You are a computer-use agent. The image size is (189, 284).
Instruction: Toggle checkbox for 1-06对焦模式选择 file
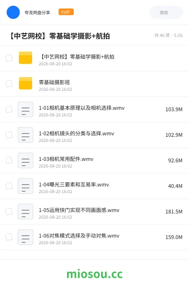point(9,237)
